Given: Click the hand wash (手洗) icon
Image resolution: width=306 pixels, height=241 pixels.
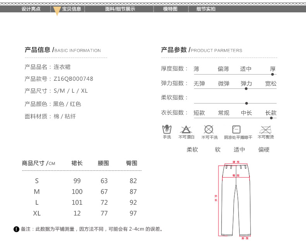Looking at the screenshot, I should tap(167, 129).
